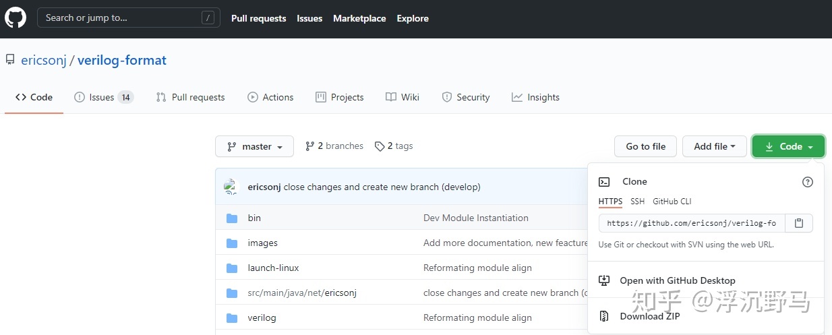Open the Add file dropdown

715,146
